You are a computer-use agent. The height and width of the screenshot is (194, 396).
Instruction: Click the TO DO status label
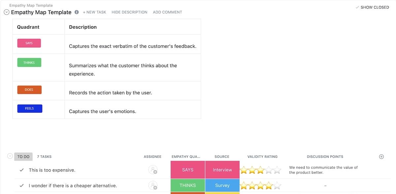(x=23, y=156)
